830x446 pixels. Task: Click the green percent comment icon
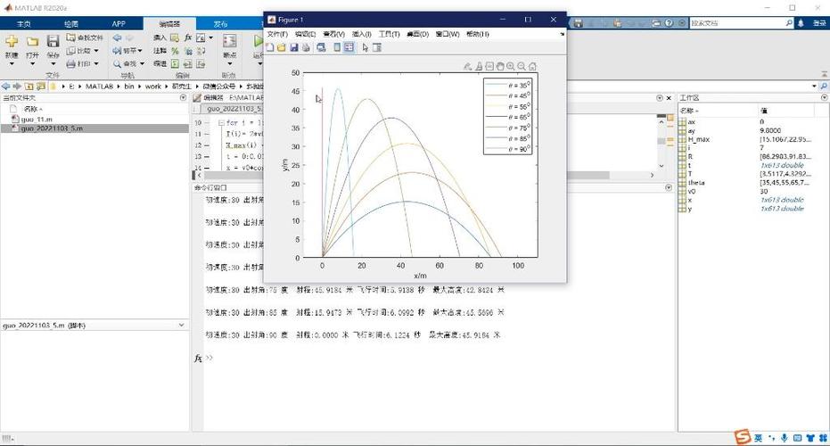coord(175,51)
